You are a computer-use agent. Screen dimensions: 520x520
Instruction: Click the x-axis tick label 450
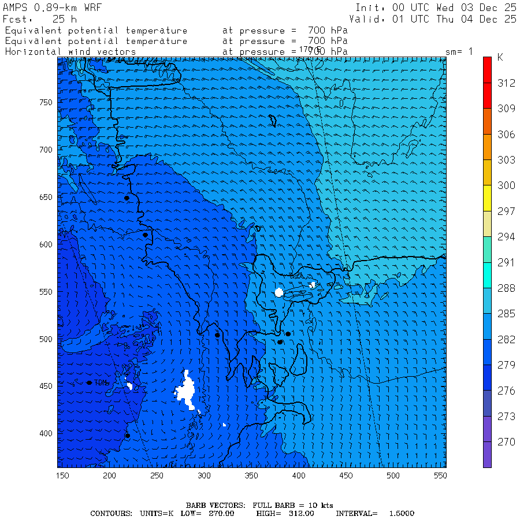(346, 476)
